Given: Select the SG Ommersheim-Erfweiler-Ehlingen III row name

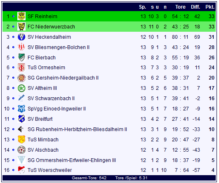Looking at the screenshot, I should [x=72, y=160].
